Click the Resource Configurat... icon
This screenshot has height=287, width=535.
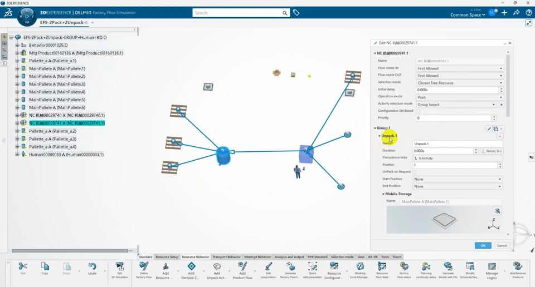tap(334, 266)
